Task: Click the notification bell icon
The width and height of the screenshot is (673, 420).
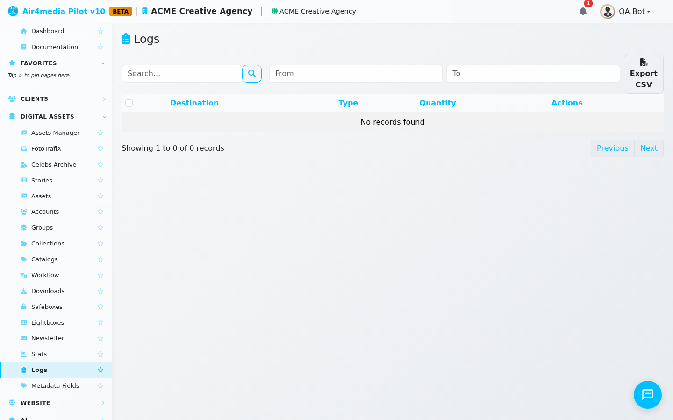Action: pos(583,11)
